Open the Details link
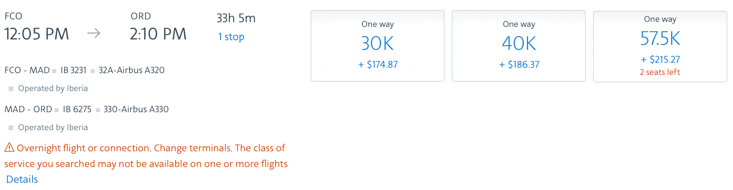Image resolution: width=733 pixels, height=190 pixels. point(22,179)
